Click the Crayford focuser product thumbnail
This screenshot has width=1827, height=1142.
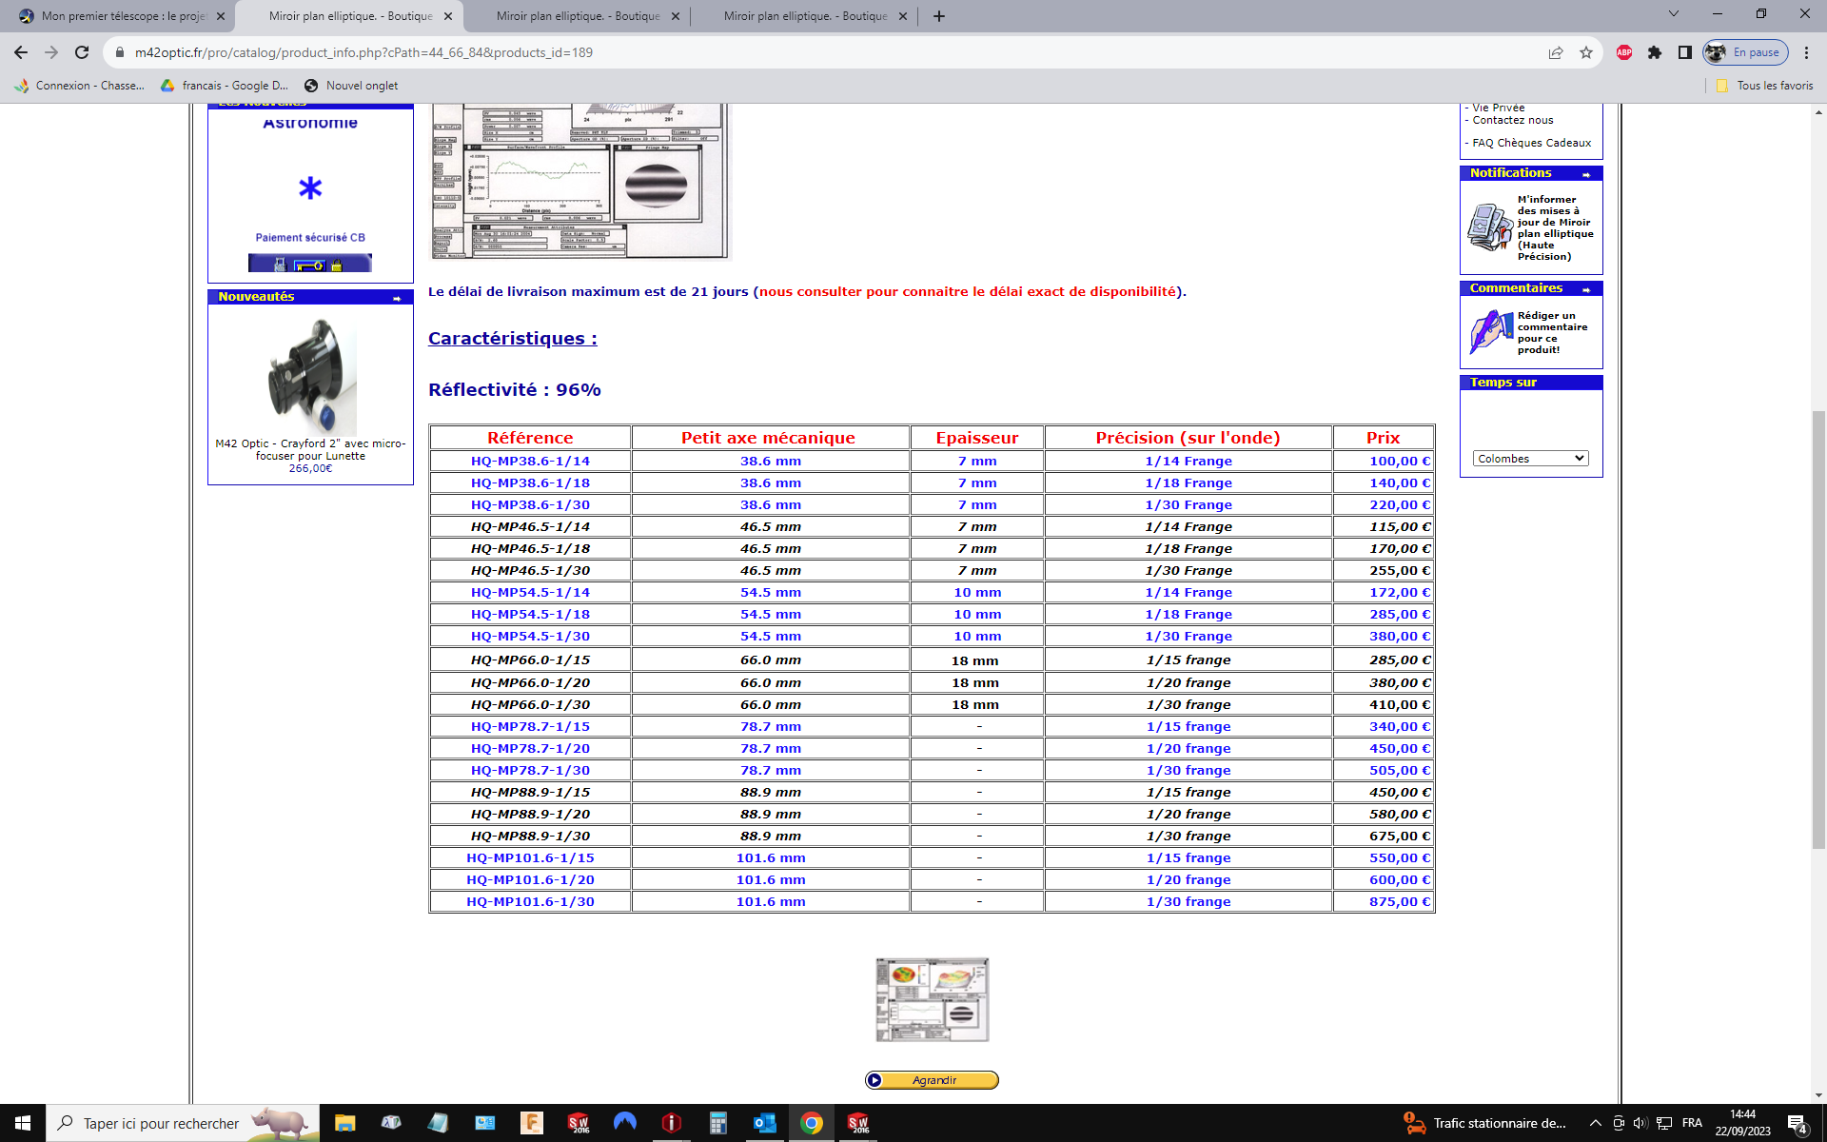click(x=311, y=378)
